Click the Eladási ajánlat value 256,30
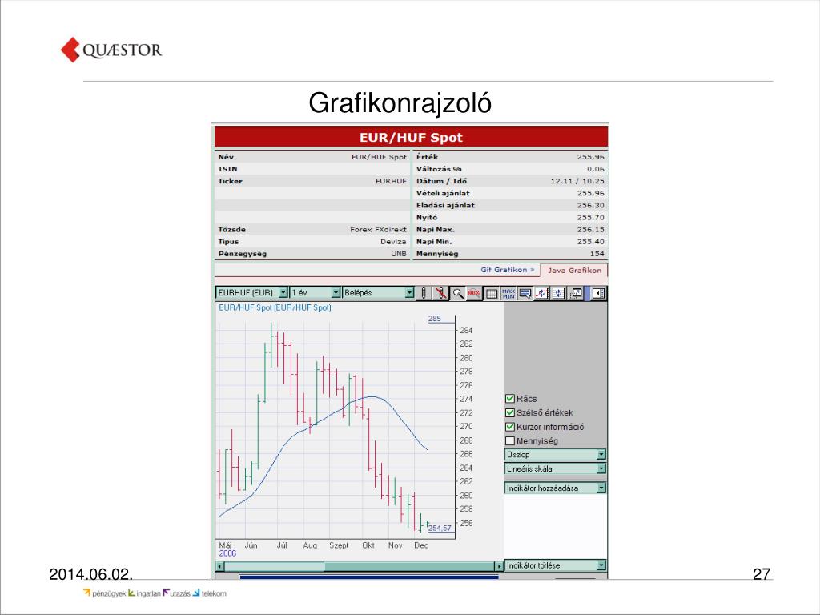Viewport: 820px width, 615px height. coord(590,206)
